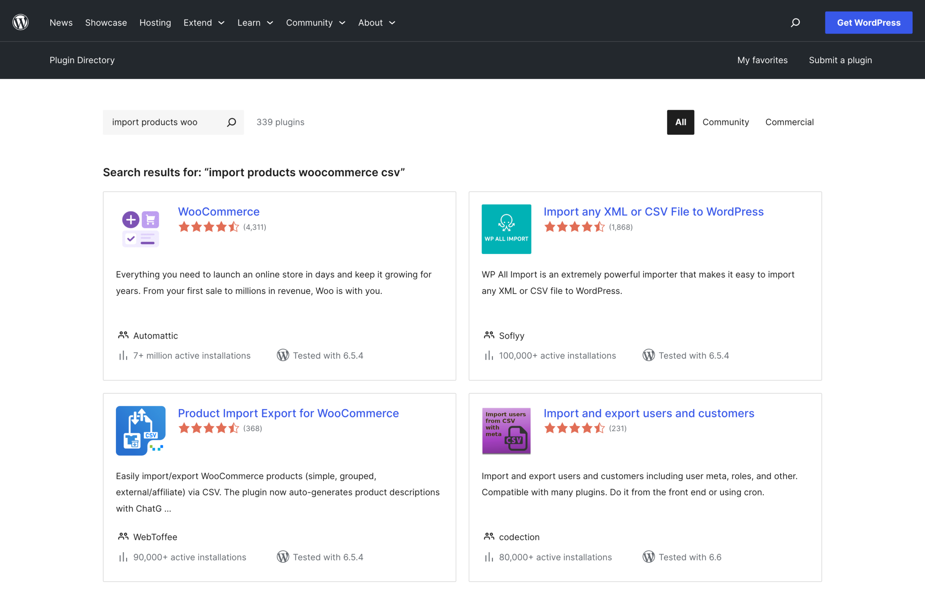This screenshot has height=590, width=925.
Task: Expand the Extend menu
Action: point(203,23)
